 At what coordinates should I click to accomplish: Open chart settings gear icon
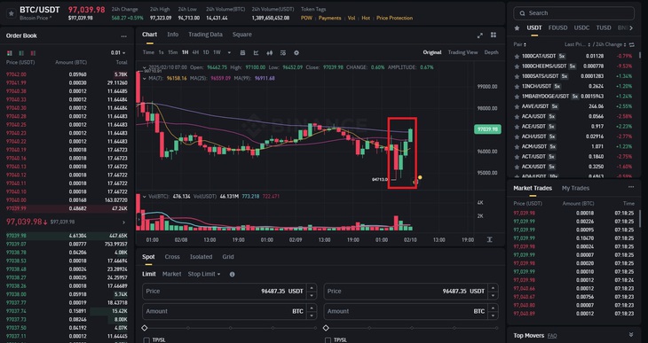click(296, 53)
